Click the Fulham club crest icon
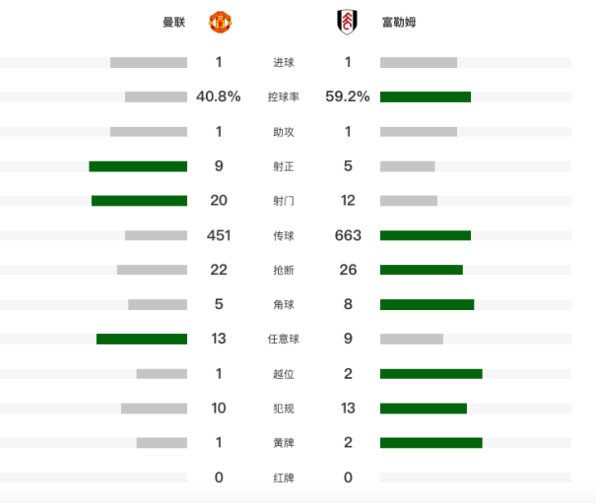Viewport: 596px width, 503px height. 347,22
